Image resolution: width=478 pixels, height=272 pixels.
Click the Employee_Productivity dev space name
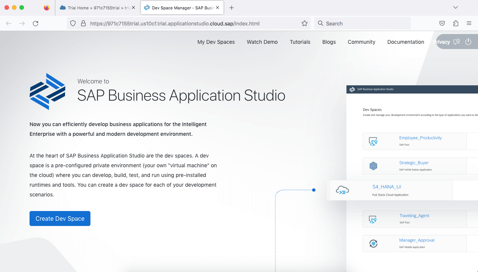point(420,138)
